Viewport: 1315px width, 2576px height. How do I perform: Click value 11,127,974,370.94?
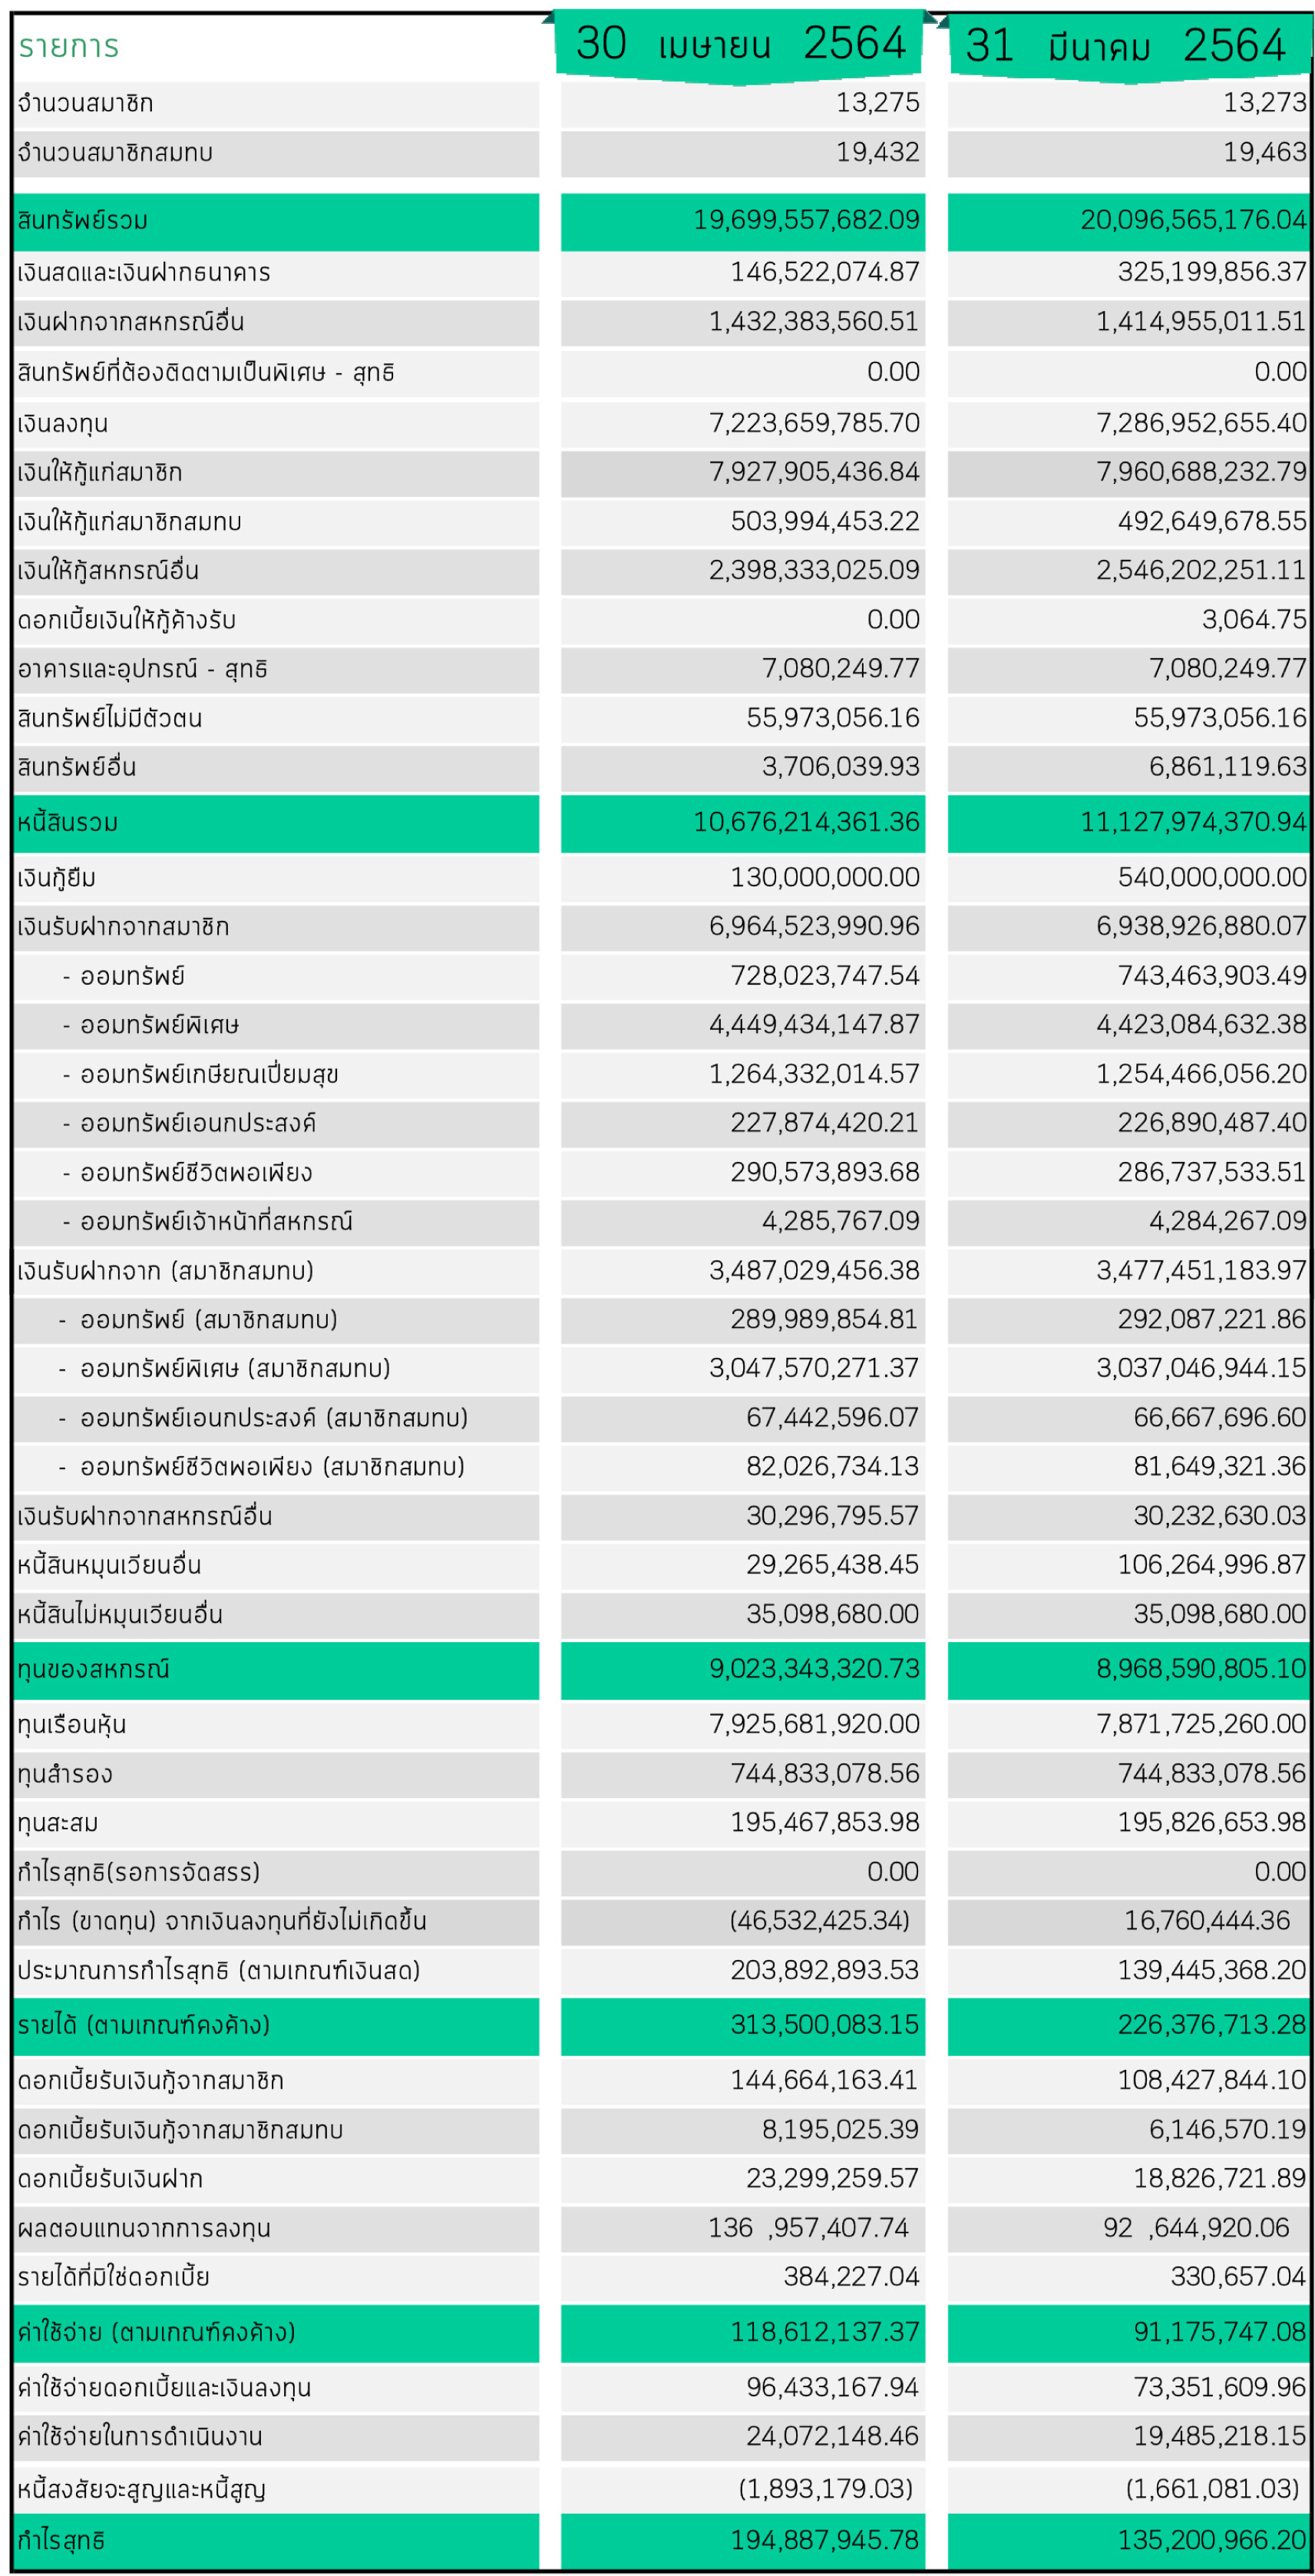point(1193,822)
